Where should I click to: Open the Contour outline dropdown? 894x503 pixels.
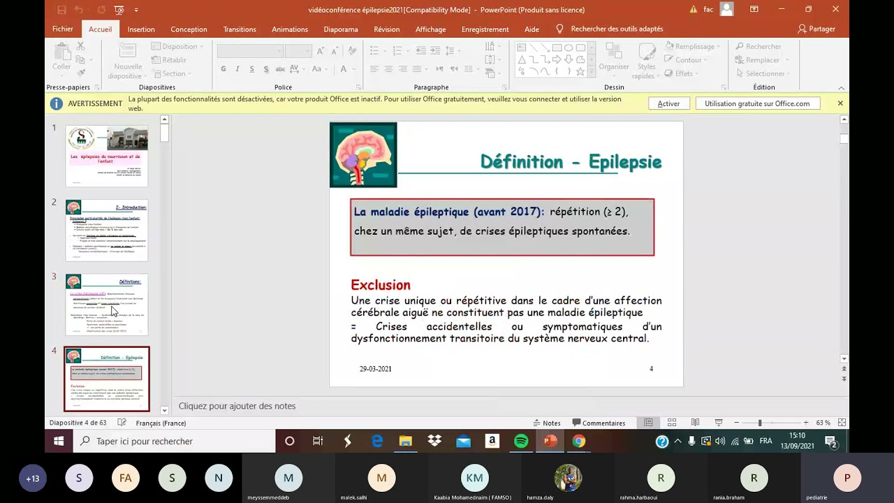coord(686,60)
